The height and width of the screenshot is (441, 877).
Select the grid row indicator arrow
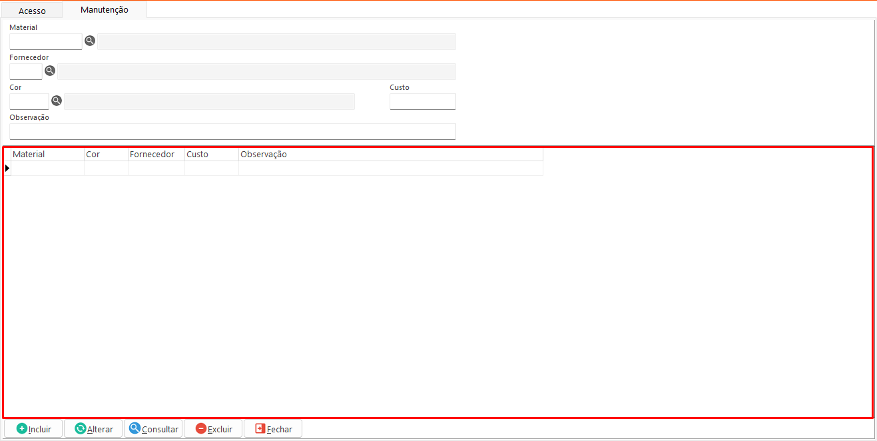(x=7, y=169)
